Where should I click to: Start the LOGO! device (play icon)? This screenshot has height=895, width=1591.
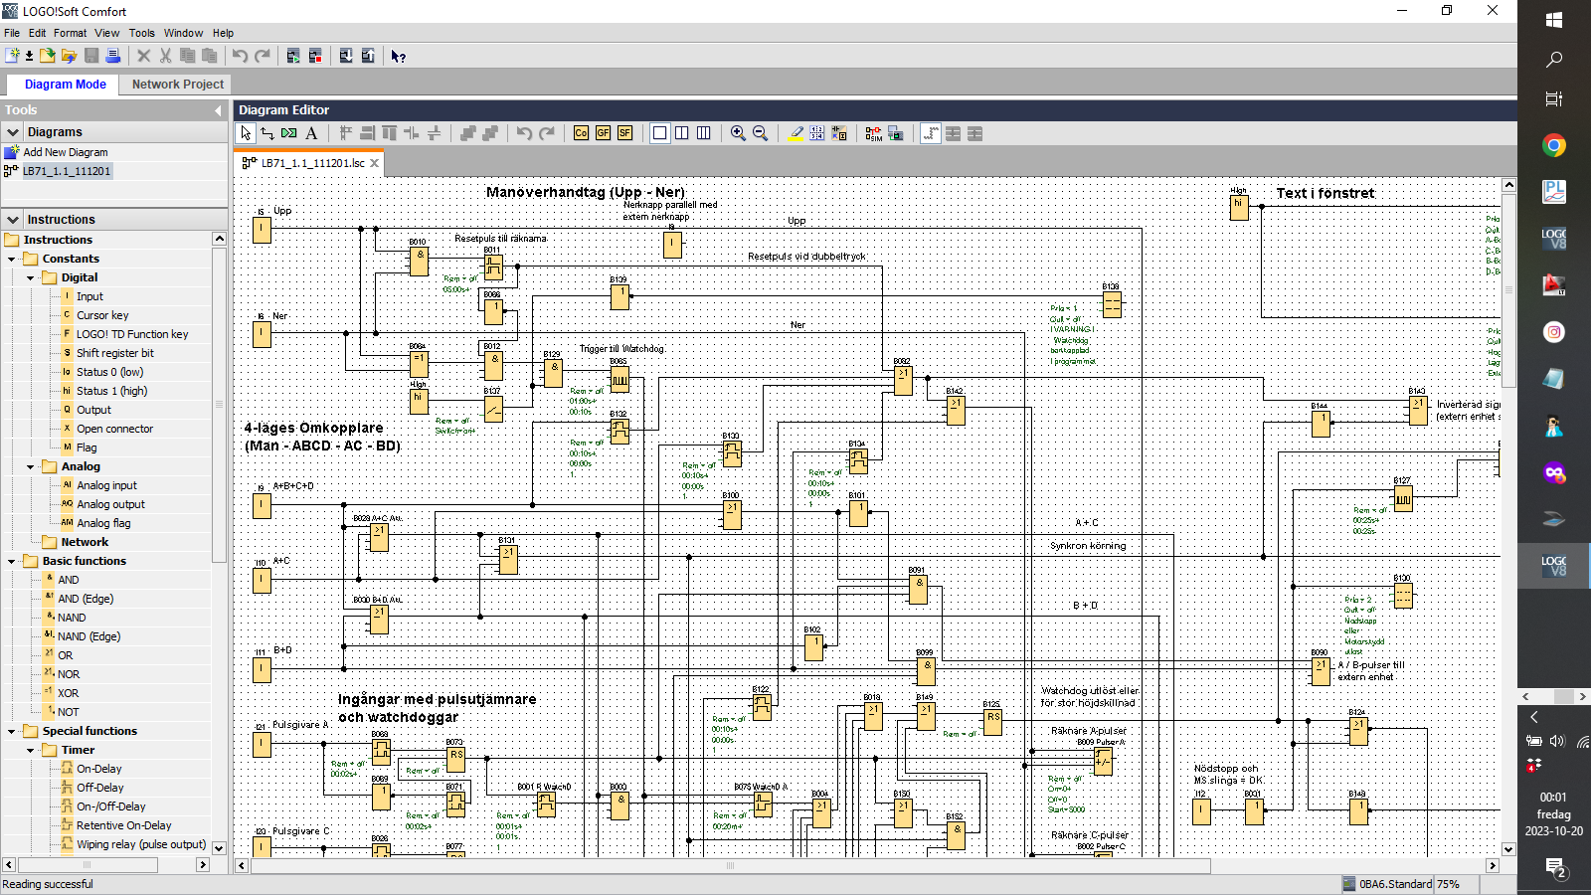pos(293,57)
